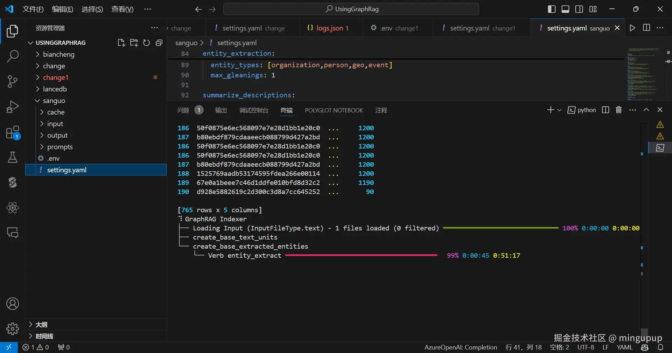Switch to the logs.json tab
The height and width of the screenshot is (353, 672).
click(x=329, y=28)
